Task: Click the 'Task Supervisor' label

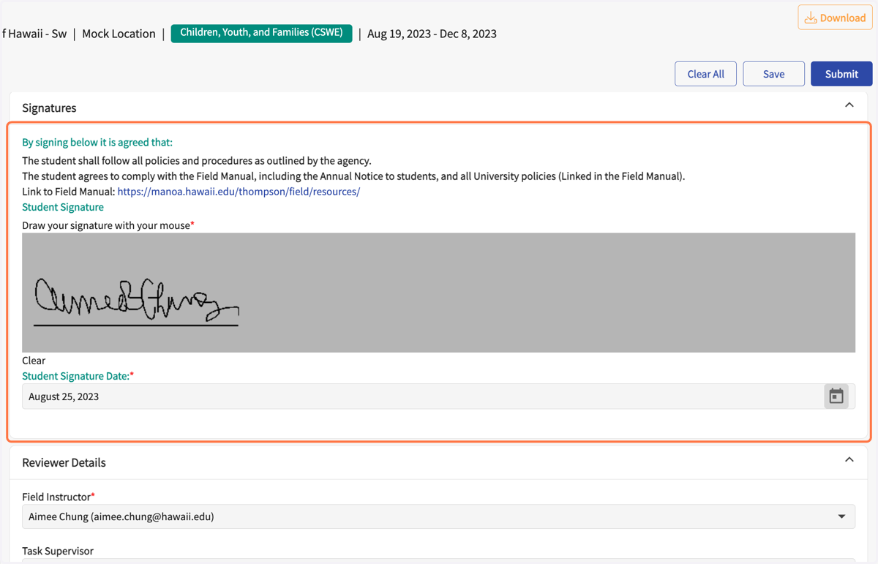Action: (58, 551)
